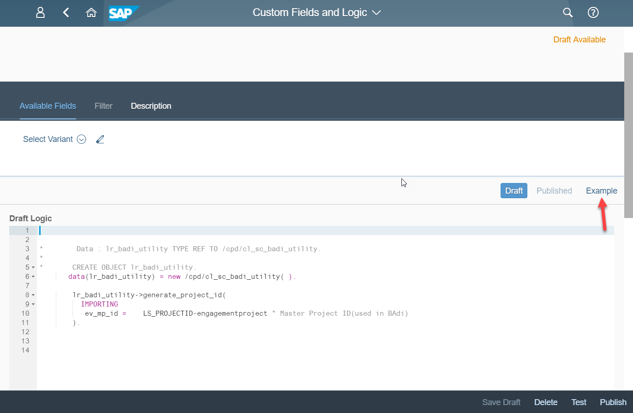Image resolution: width=633 pixels, height=413 pixels.
Task: Click the Delete button in footer
Action: [546, 402]
